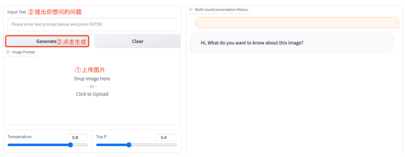Image resolution: width=405 pixels, height=157 pixels.
Task: Focus the Input Text prompt field
Action: (x=92, y=24)
